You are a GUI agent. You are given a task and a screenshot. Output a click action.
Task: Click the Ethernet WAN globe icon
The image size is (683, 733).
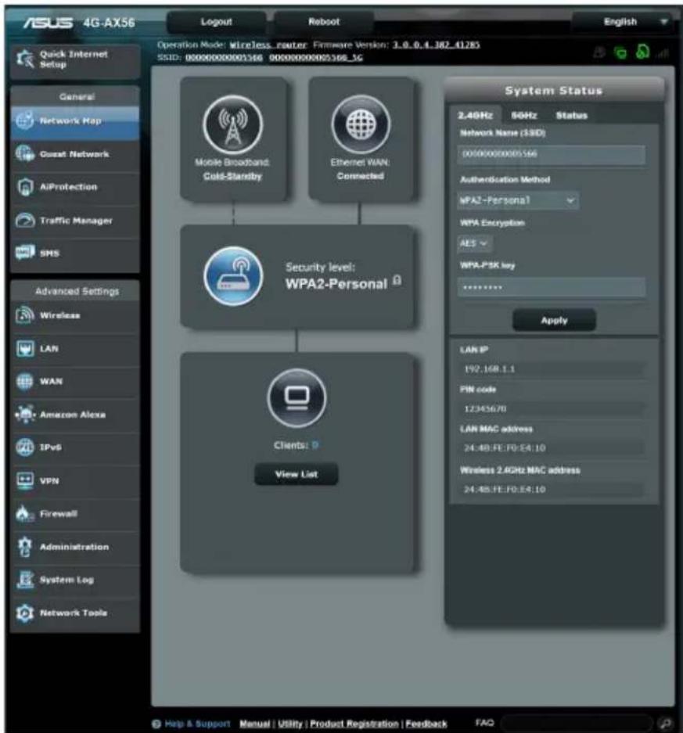point(361,125)
